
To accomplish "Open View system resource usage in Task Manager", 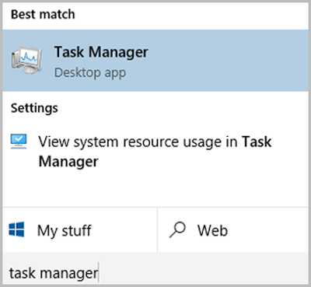I will pos(155,152).
